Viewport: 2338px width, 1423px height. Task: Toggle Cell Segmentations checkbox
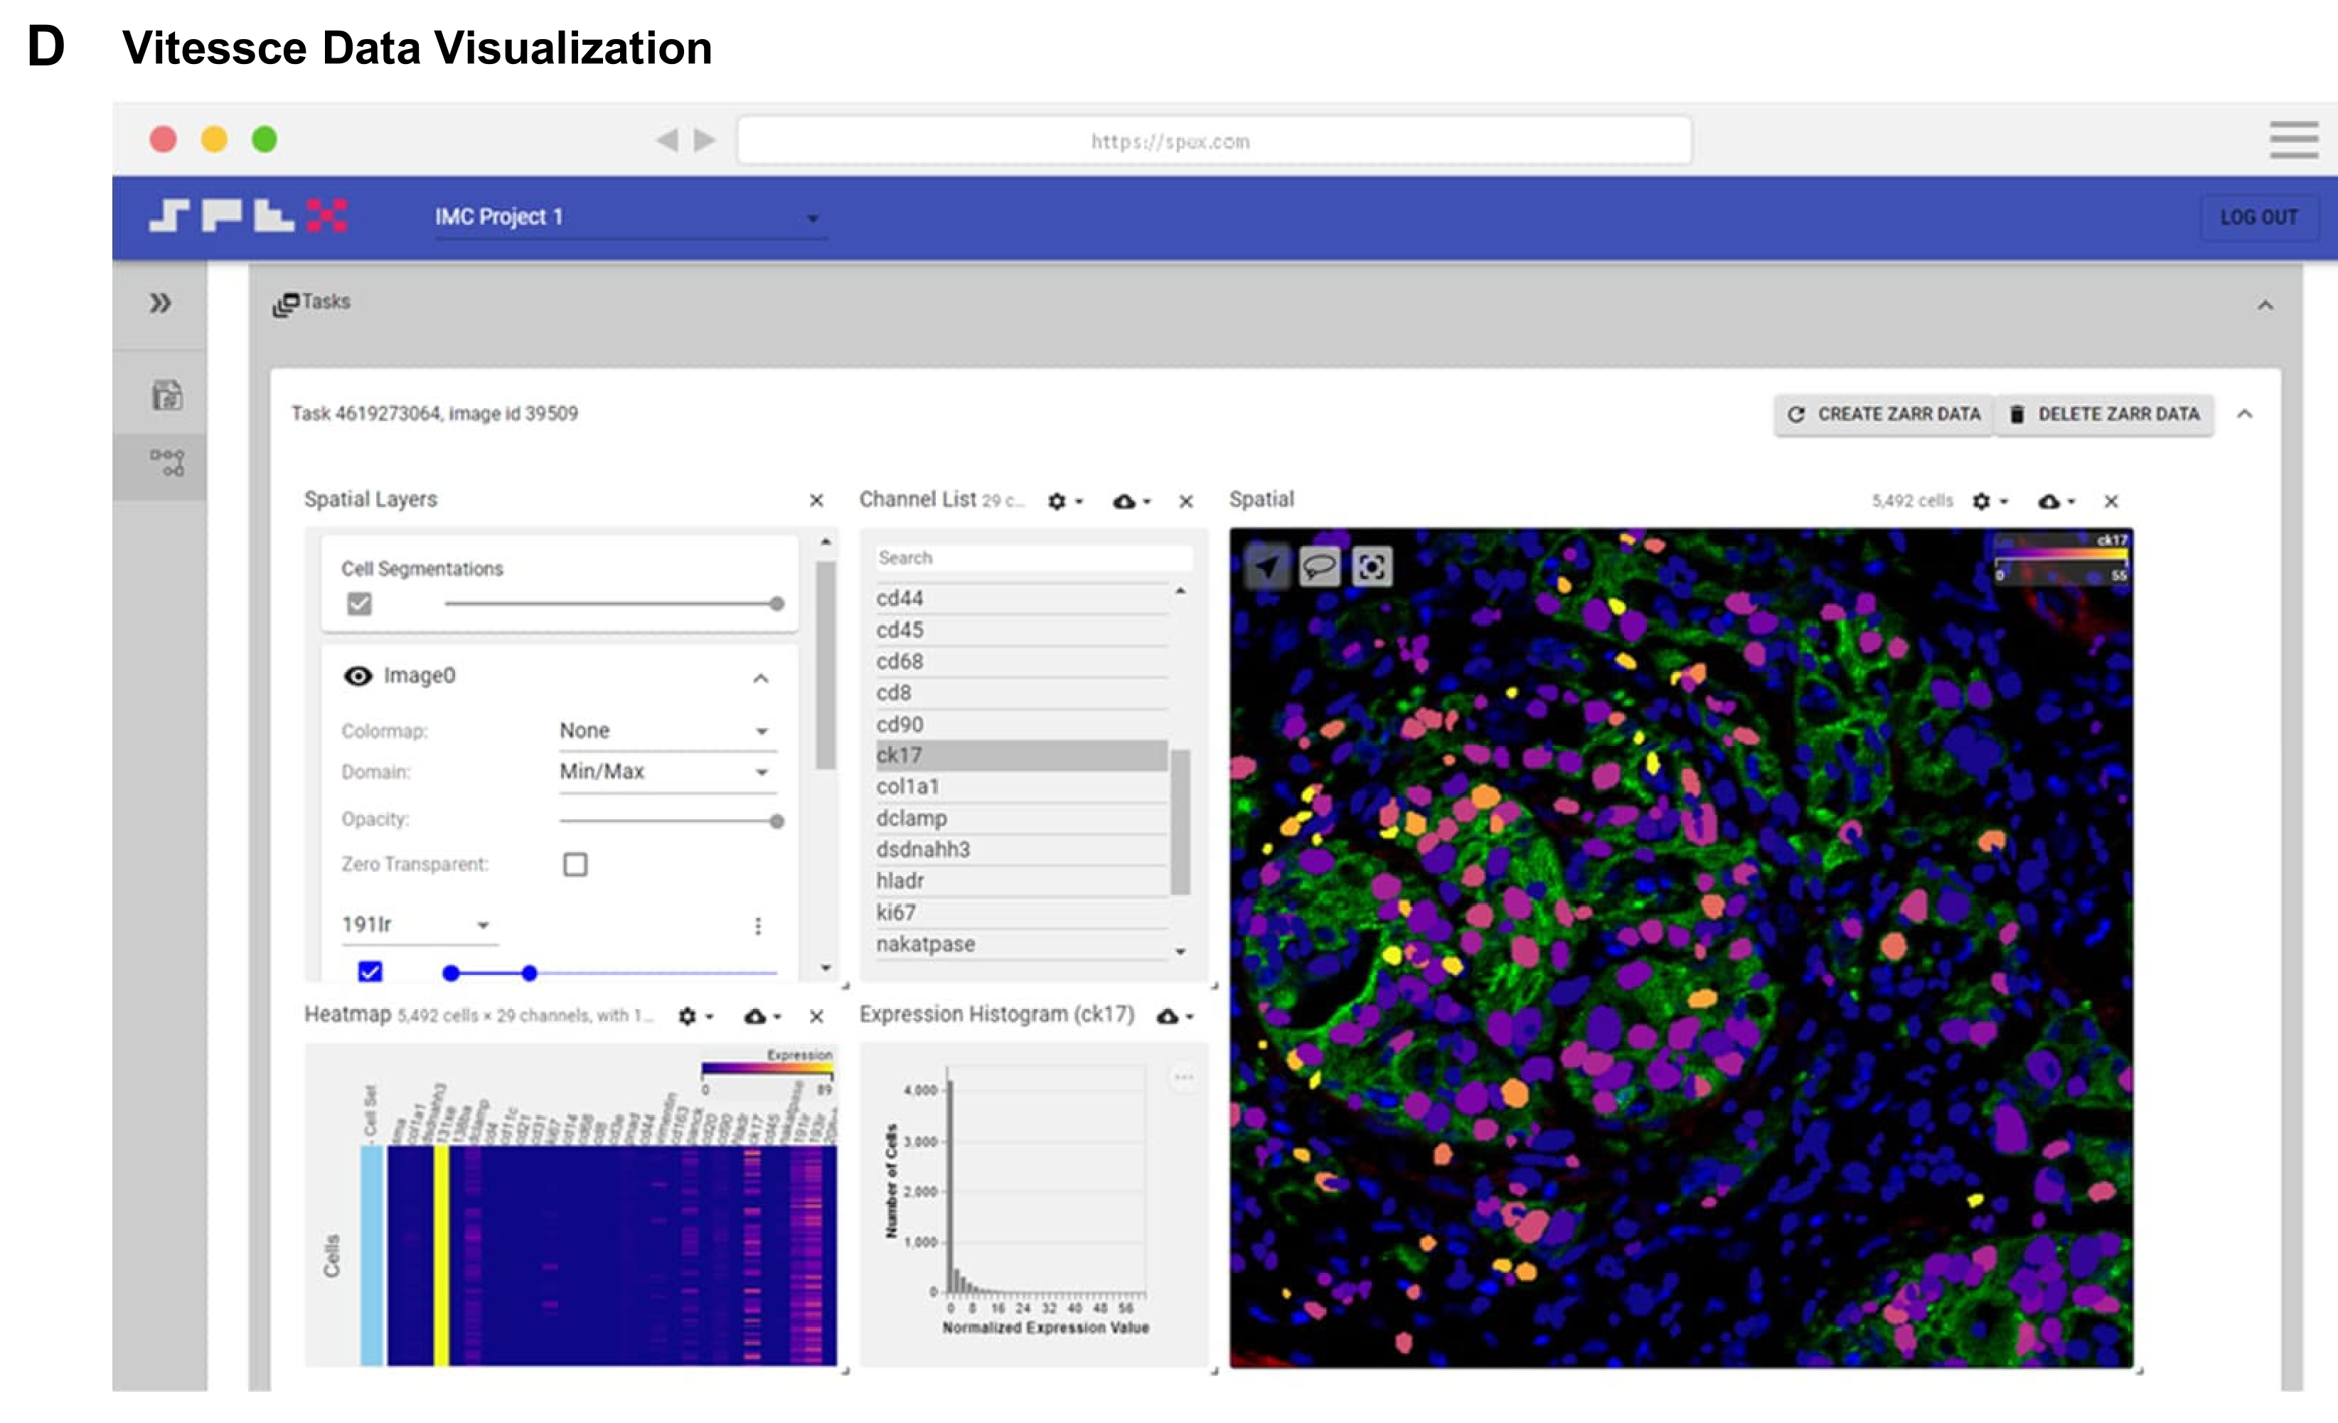click(x=358, y=603)
